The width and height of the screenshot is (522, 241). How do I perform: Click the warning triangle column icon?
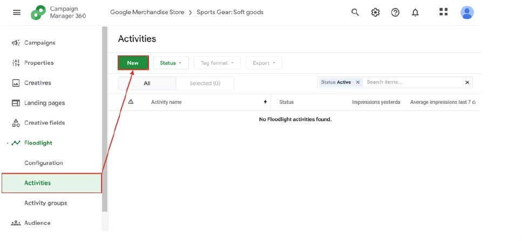pyautogui.click(x=131, y=102)
